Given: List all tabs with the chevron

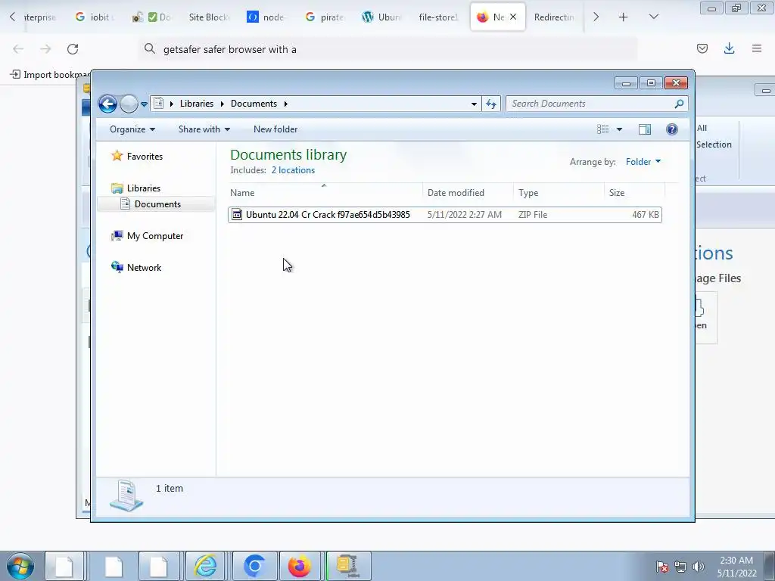Looking at the screenshot, I should [653, 17].
